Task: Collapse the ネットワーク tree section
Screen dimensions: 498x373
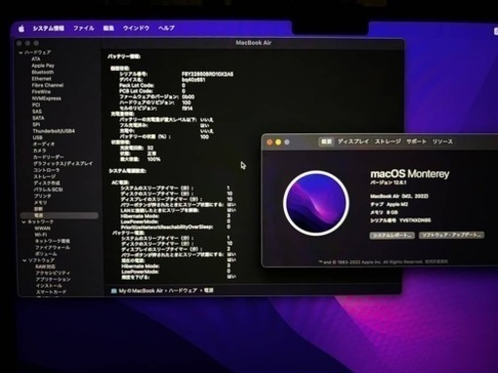Action: click(23, 221)
